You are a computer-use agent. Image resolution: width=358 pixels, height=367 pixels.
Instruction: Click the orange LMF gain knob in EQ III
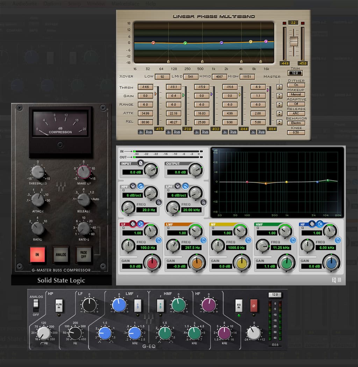pyautogui.click(x=197, y=263)
